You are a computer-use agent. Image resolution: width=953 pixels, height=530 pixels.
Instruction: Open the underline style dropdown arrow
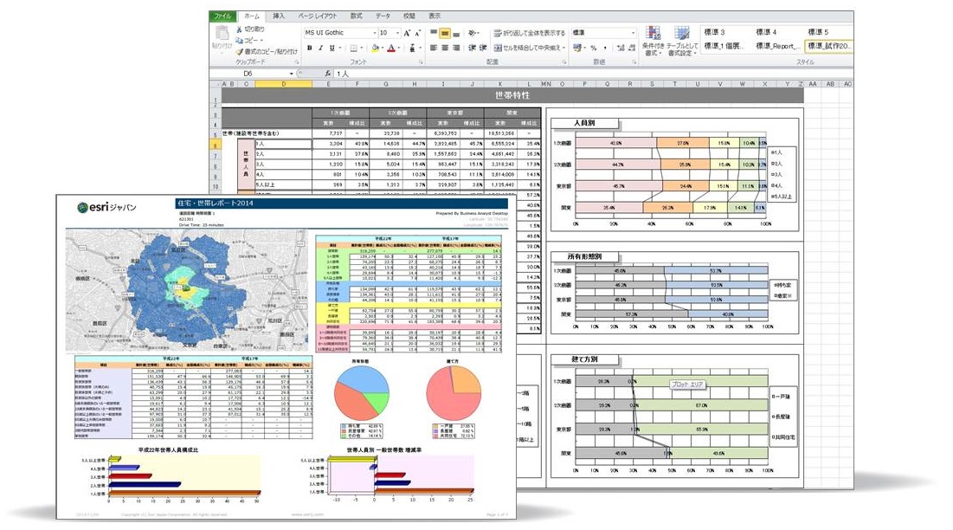click(340, 48)
